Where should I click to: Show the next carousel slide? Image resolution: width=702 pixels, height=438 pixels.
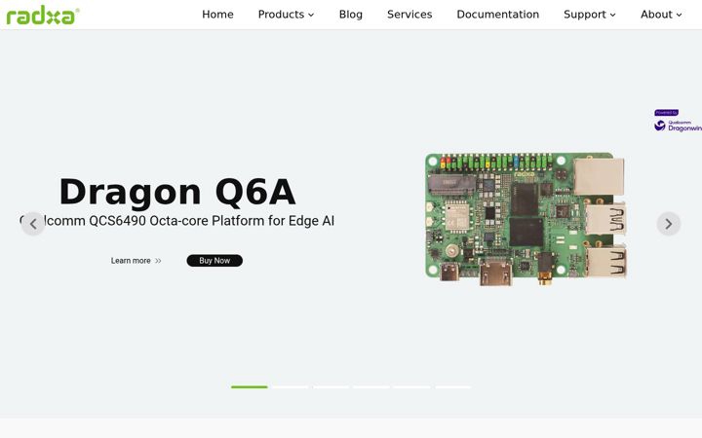[x=669, y=224]
